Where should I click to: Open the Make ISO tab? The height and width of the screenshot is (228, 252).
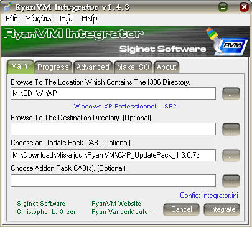(x=133, y=67)
